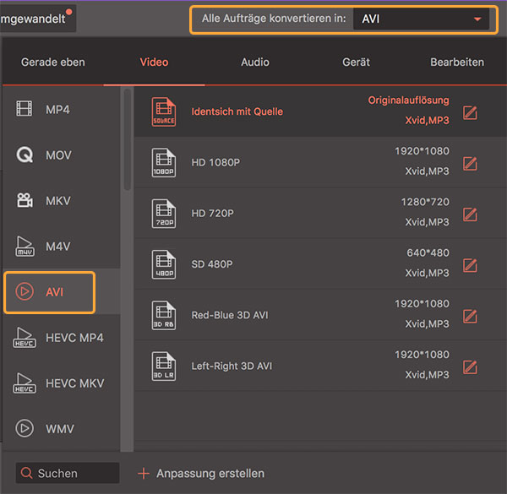Click the Anpassung erstellen button
The image size is (507, 494).
click(x=201, y=474)
